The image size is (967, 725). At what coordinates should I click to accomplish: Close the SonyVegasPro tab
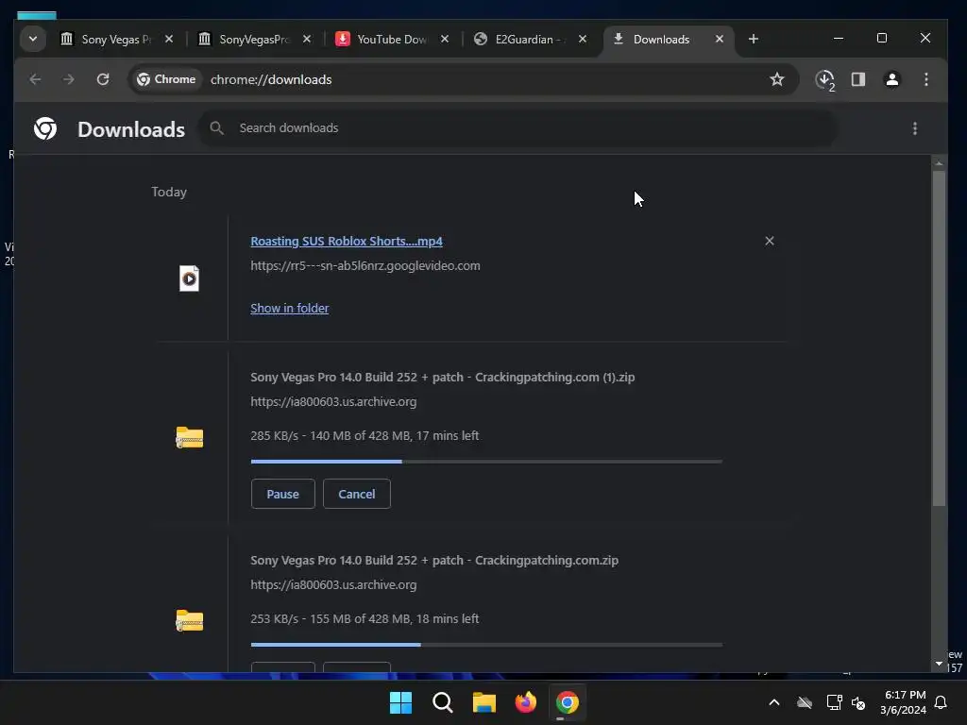tap(307, 39)
